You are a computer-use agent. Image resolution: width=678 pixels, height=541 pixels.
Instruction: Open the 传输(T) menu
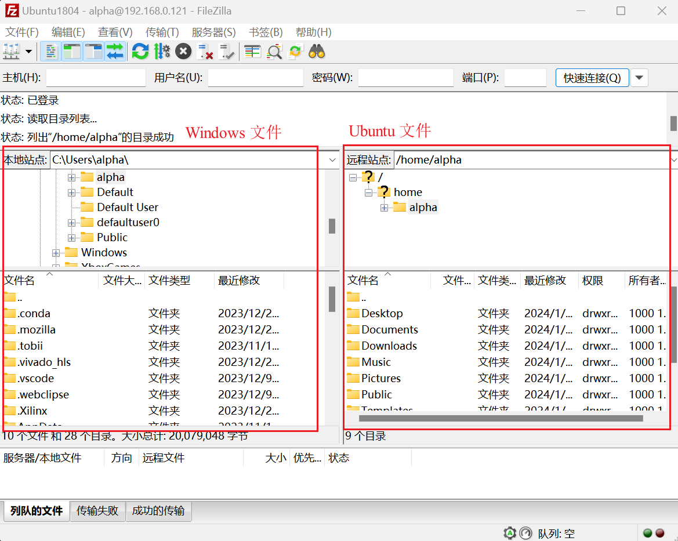pos(162,32)
